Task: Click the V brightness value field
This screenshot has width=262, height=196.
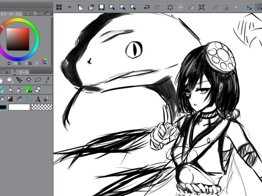Action: 37,63
